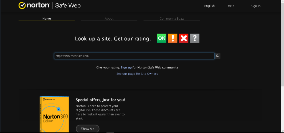Click 'Look up a site. Get our rating.' text
This screenshot has height=133, width=284.
point(113,39)
